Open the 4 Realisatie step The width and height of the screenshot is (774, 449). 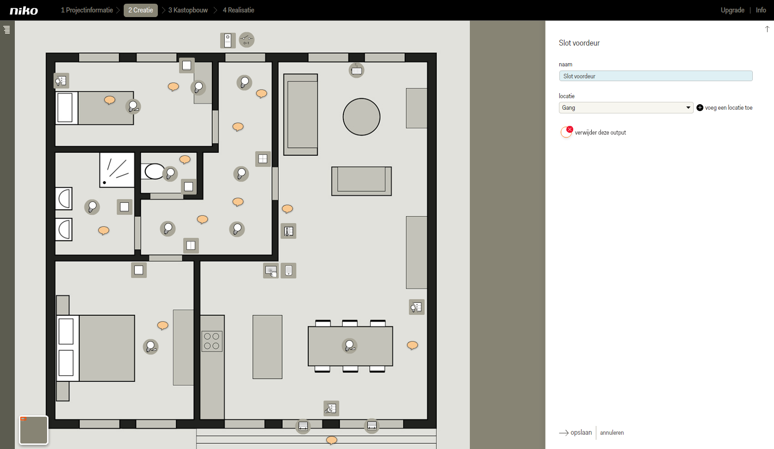[x=239, y=10]
